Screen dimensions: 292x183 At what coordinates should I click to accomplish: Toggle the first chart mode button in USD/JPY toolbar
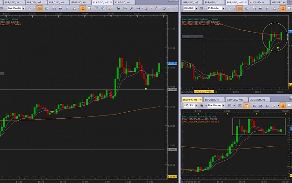click(x=240, y=105)
